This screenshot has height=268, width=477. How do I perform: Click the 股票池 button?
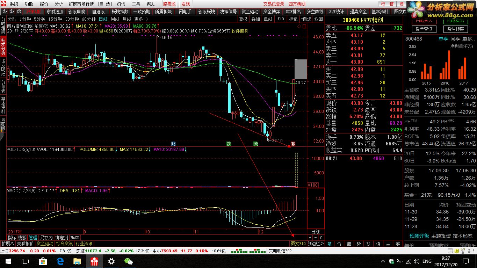coord(169,4)
